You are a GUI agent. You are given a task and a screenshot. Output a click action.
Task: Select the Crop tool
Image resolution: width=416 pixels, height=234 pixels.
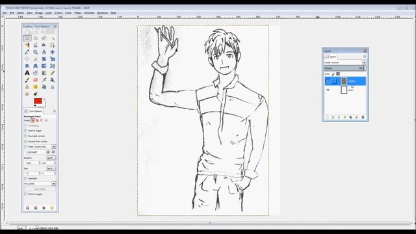pos(36,59)
